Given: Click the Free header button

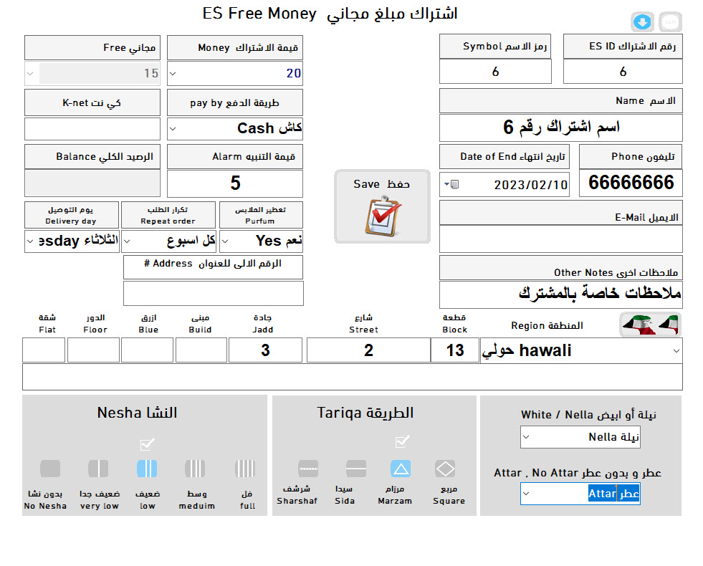Looking at the screenshot, I should coord(92,47).
